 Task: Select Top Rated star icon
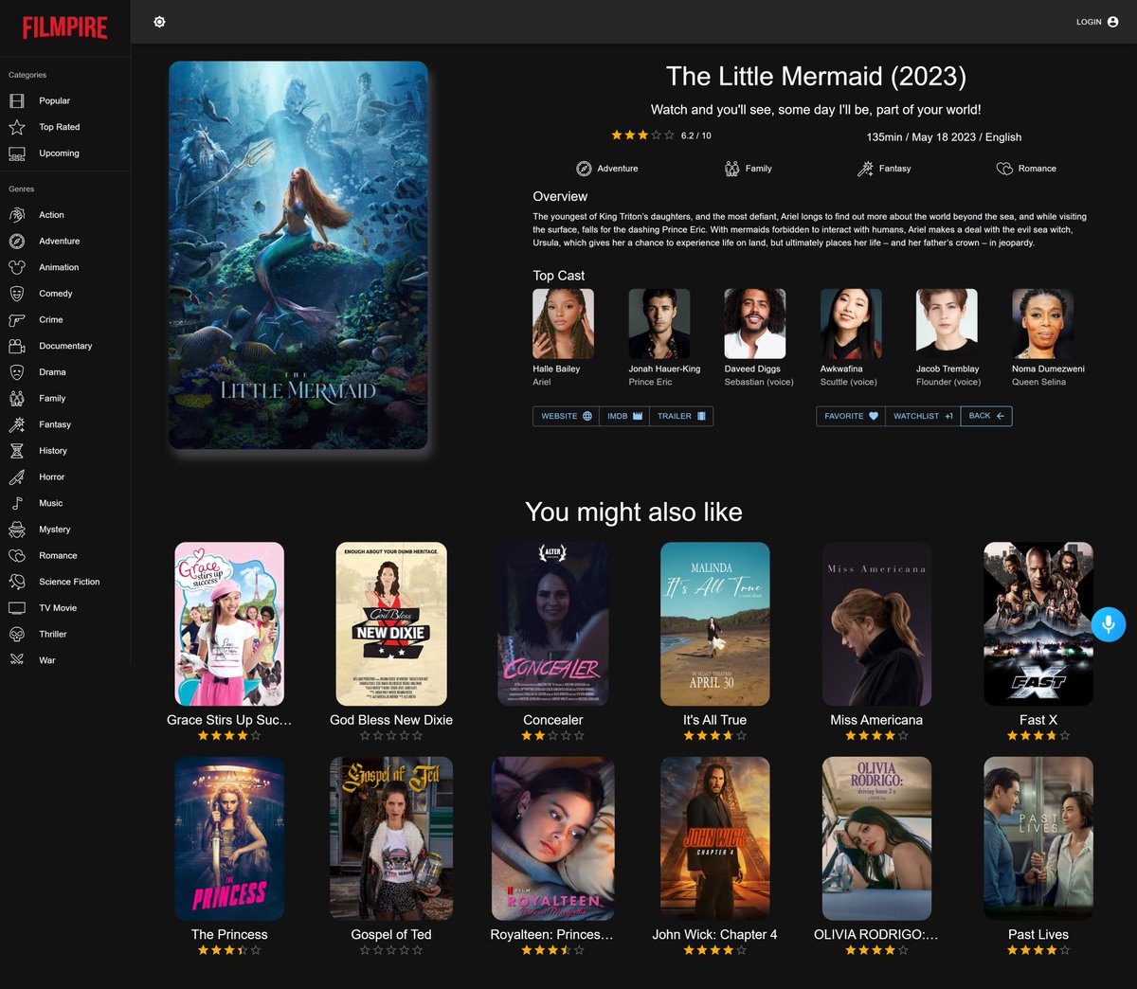[17, 127]
